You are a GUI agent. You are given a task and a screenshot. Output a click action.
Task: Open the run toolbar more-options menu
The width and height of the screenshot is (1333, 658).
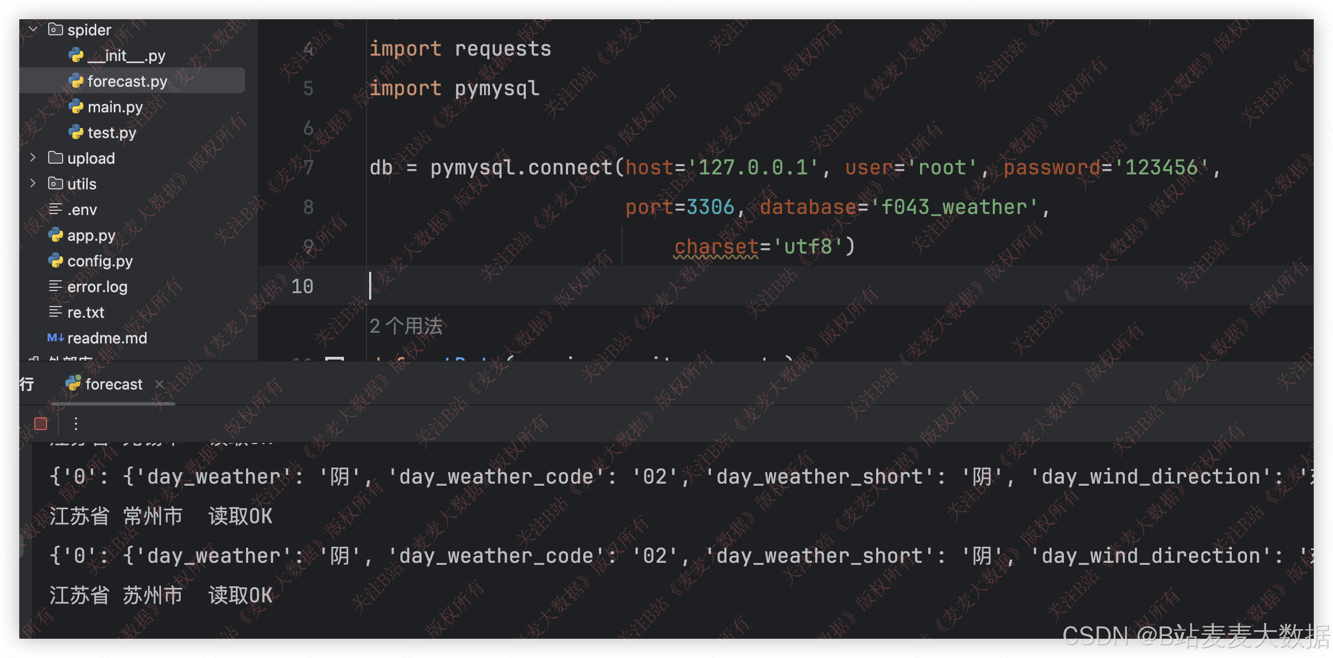76,424
